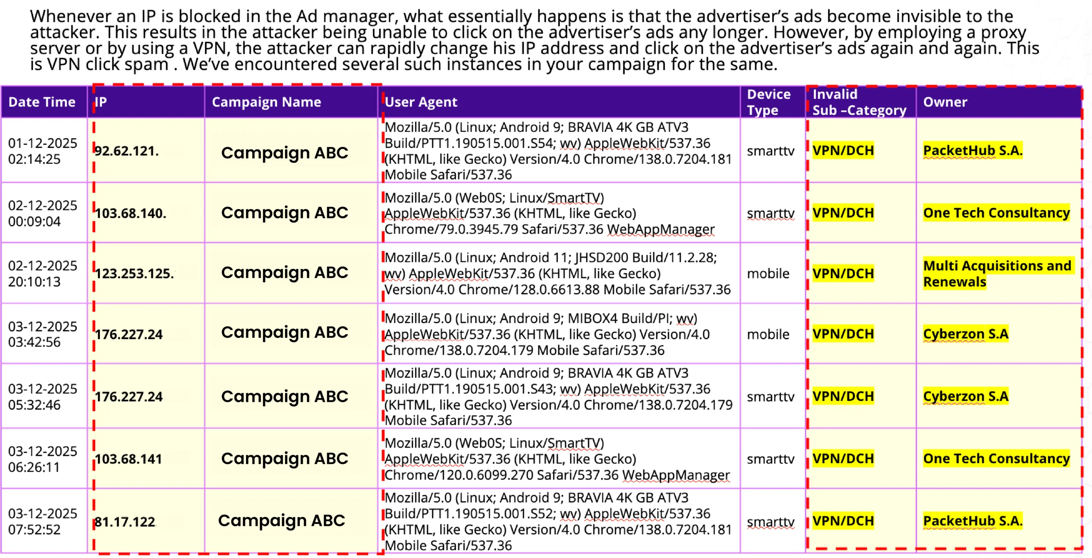Image resolution: width=1092 pixels, height=558 pixels.
Task: Click the paragraph about VPN click spam
Action: pos(533,40)
